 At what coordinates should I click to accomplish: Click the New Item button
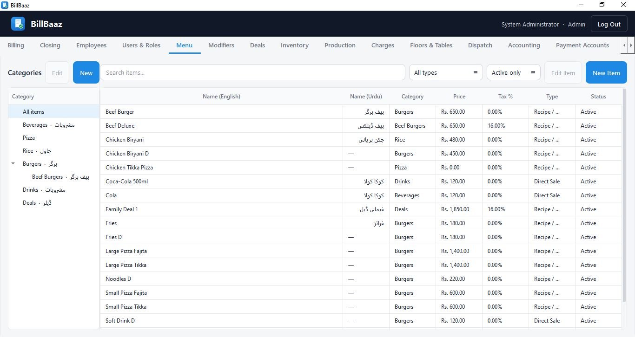[x=606, y=72]
